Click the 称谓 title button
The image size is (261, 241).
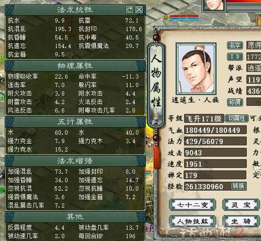coord(235,102)
